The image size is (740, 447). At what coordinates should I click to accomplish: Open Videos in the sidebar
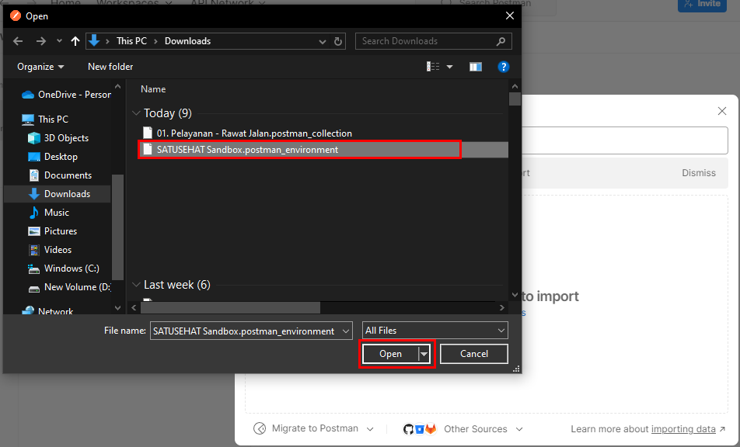pos(50,250)
